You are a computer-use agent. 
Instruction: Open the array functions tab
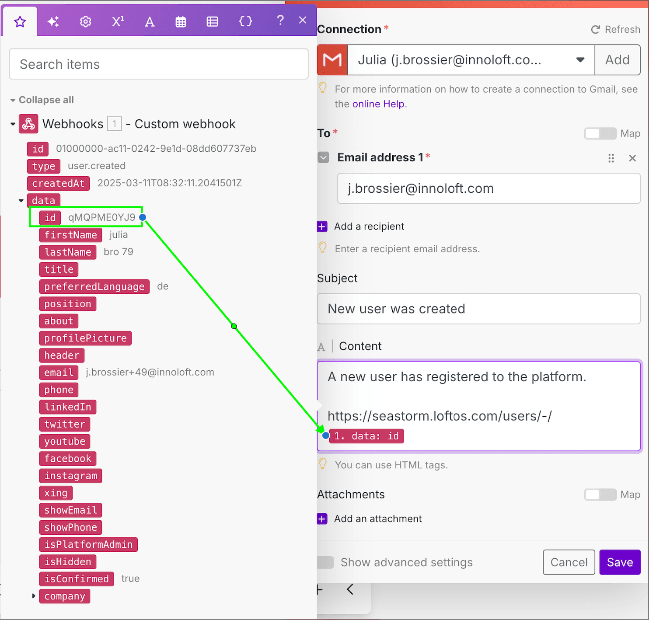[213, 21]
